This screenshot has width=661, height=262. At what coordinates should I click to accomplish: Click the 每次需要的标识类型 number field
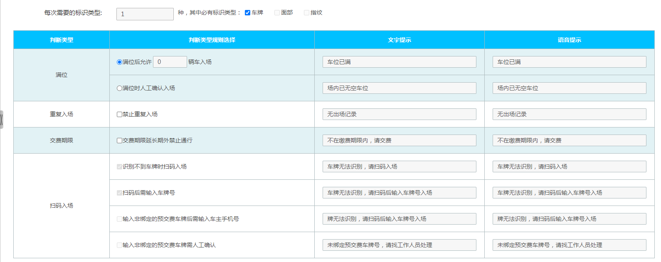click(x=145, y=14)
